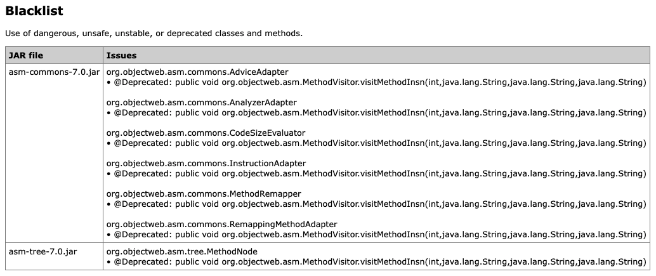Click the CodeSizeEvaluator class name
This screenshot has width=656, height=276.
206,133
